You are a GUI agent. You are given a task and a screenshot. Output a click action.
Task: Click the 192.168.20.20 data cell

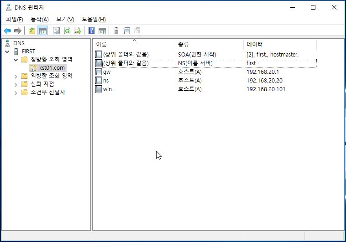(x=265, y=81)
